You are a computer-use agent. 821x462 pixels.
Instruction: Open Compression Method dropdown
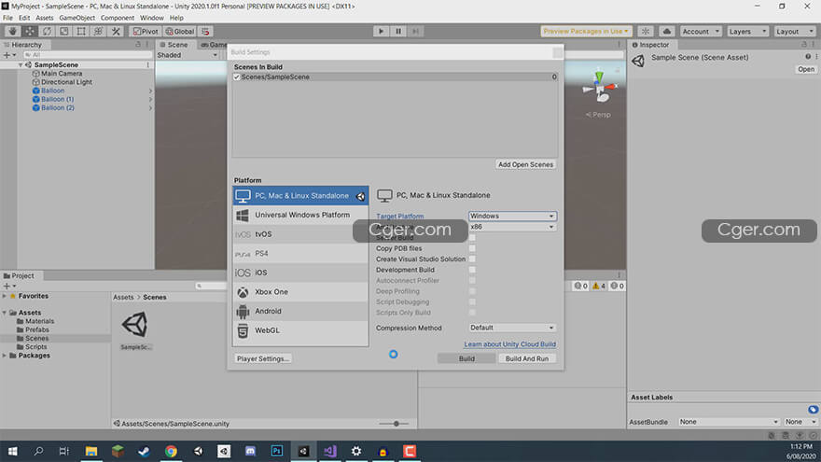[x=512, y=328]
